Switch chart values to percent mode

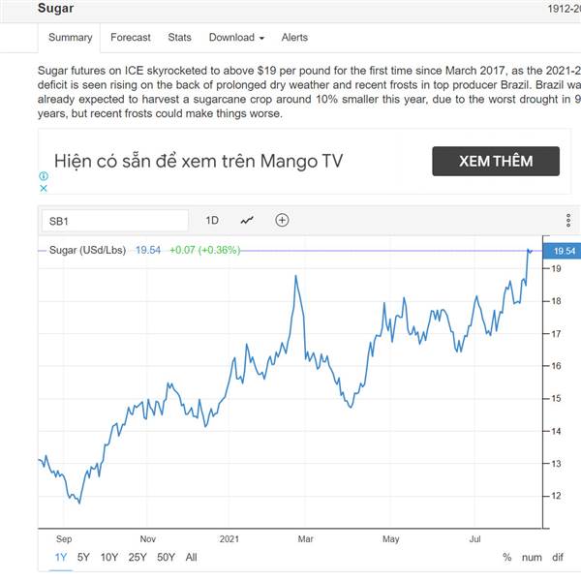(506, 558)
